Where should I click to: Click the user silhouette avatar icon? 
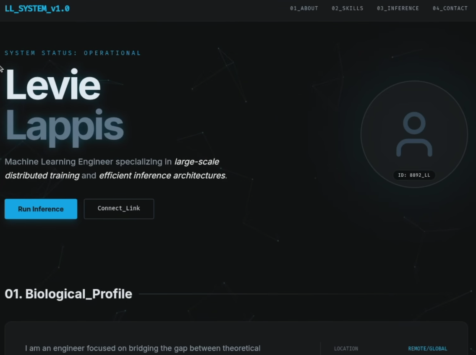coord(414,134)
